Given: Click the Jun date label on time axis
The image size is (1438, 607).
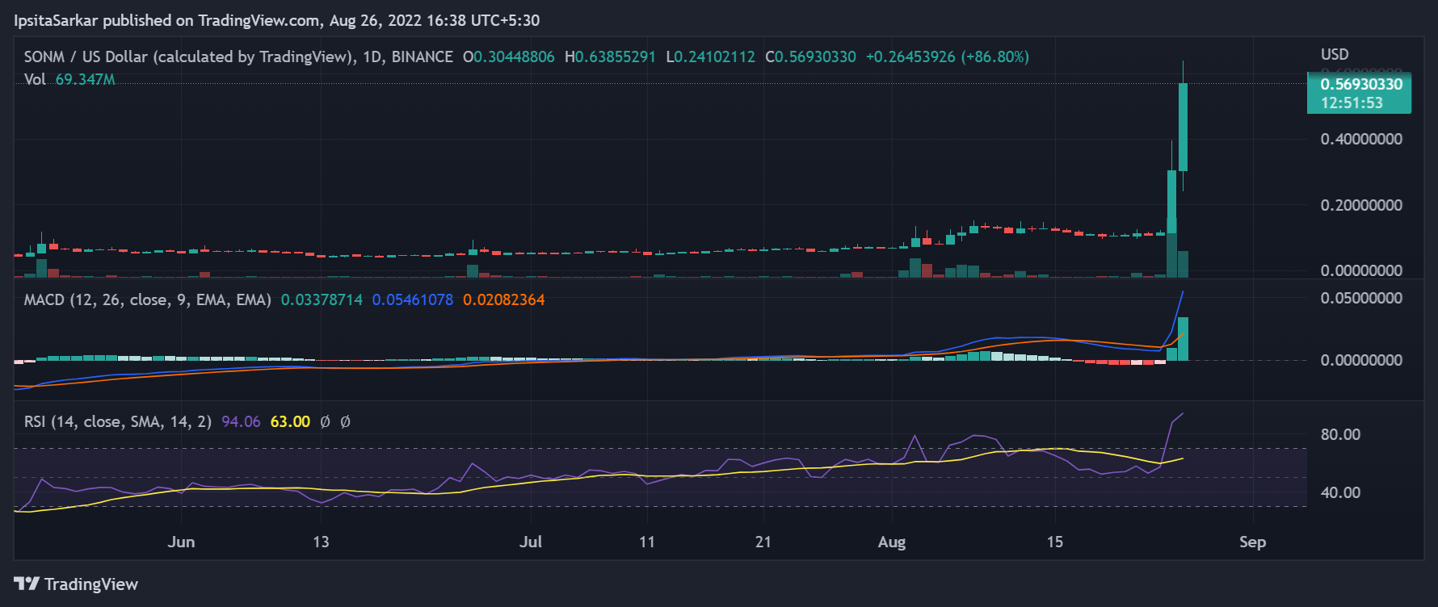Looking at the screenshot, I should point(181,542).
